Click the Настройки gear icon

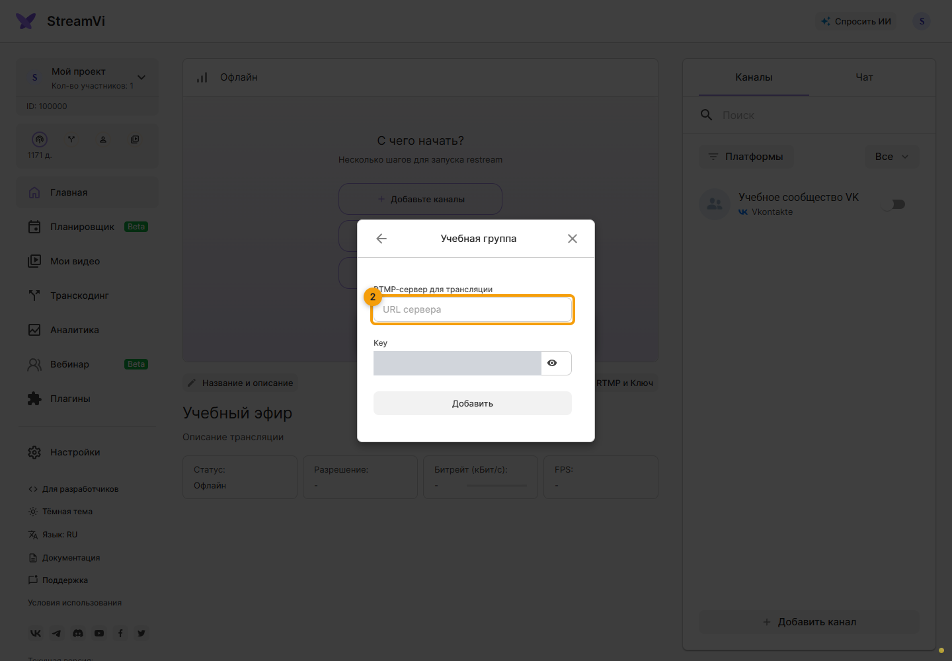tap(34, 452)
